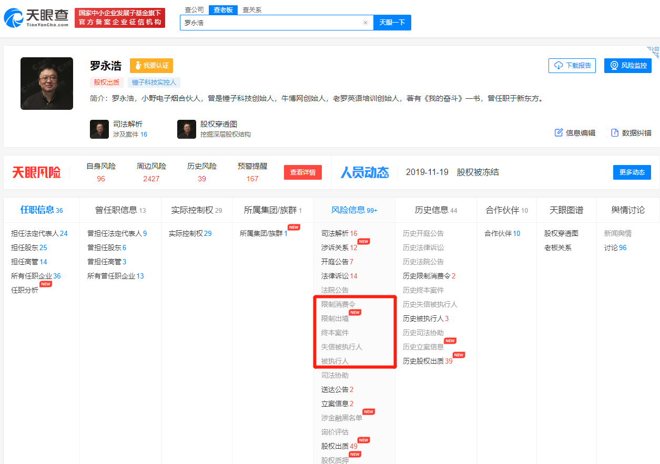
Task: Click 送达公告 2
Action: [x=337, y=389]
